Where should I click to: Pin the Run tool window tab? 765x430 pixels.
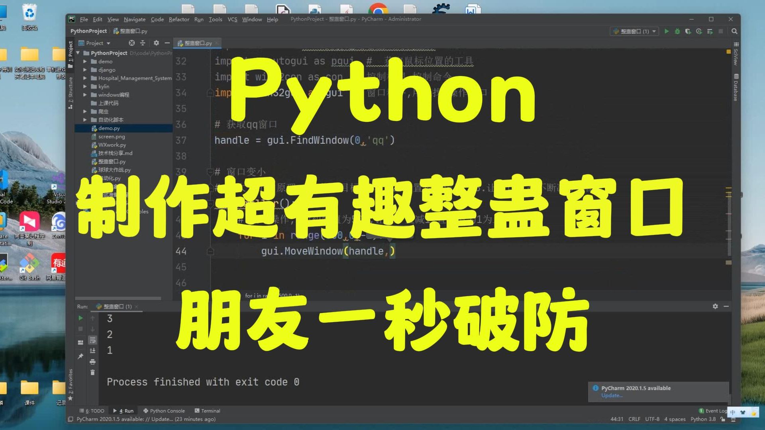click(81, 355)
